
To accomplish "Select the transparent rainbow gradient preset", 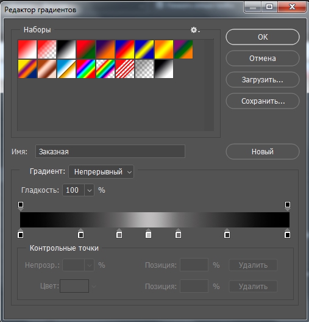I will (x=105, y=69).
